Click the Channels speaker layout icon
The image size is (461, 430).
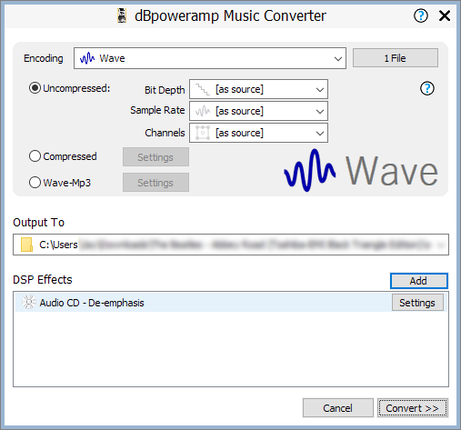(x=203, y=133)
